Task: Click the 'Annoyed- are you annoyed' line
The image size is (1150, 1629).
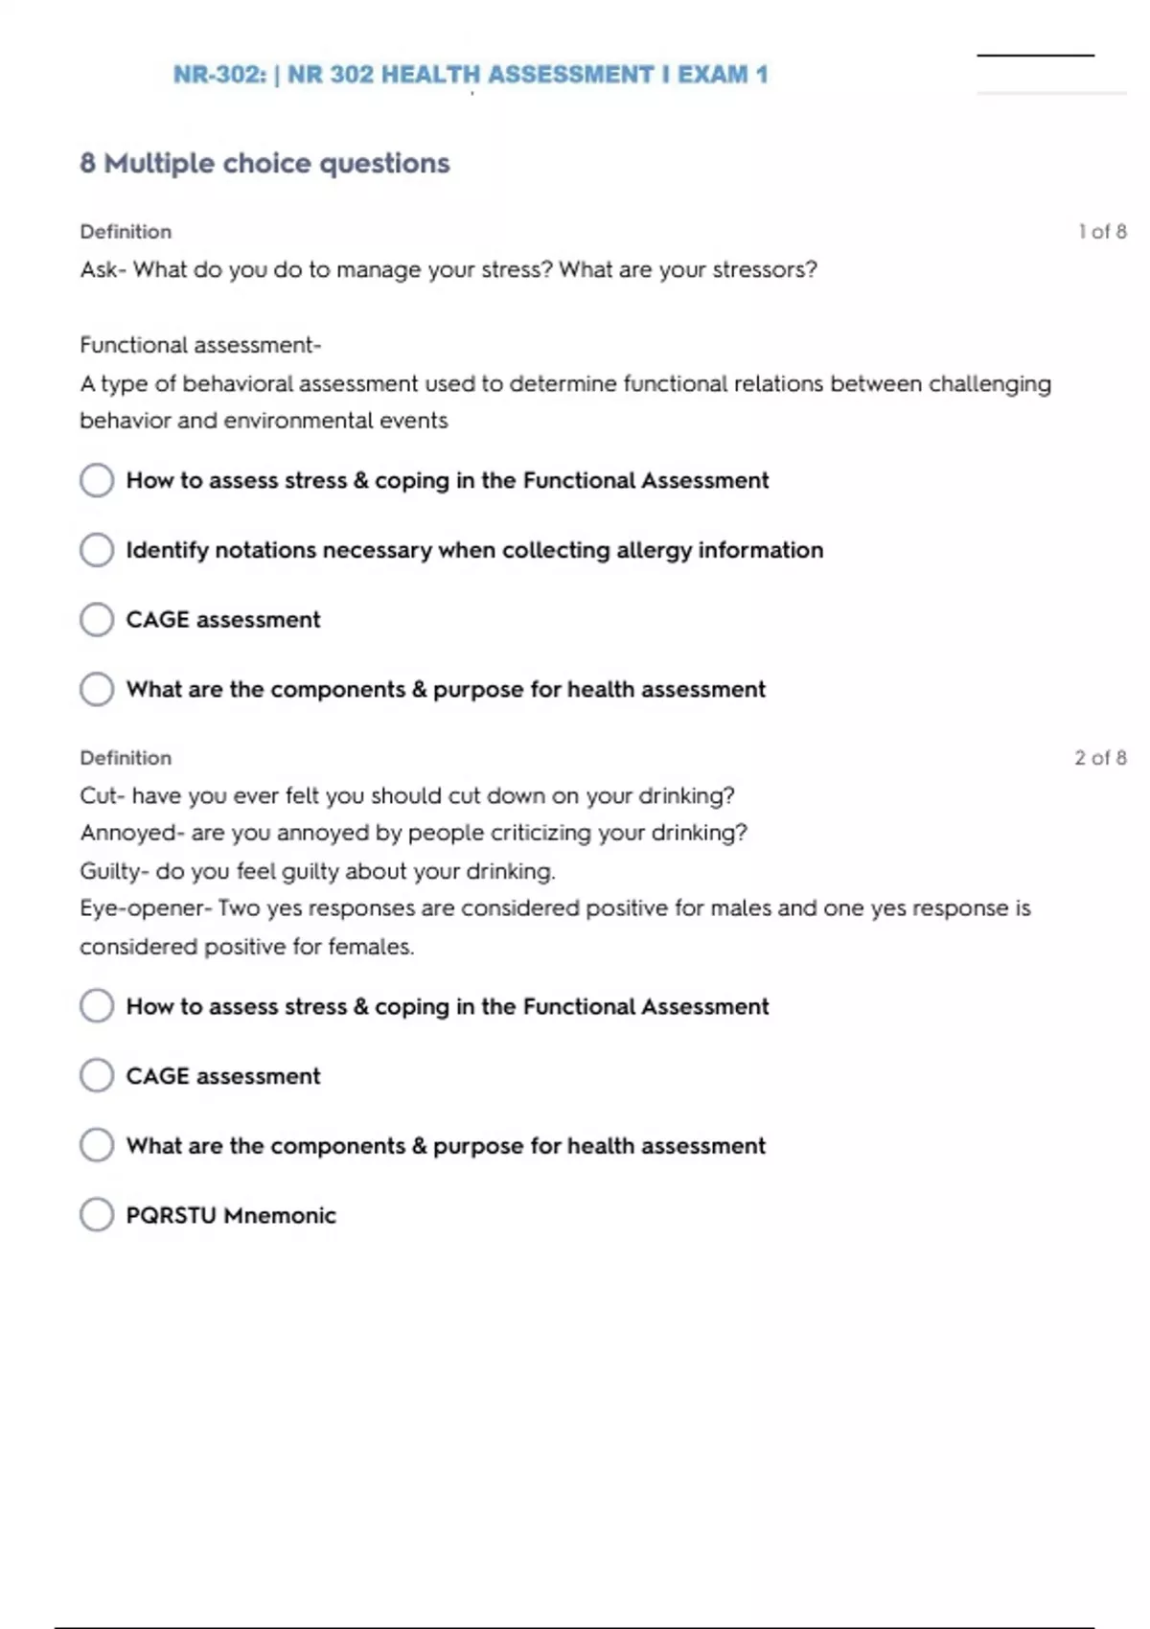Action: 413,833
